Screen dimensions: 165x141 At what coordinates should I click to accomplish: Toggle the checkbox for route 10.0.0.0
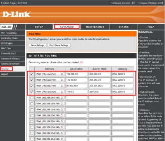(32, 92)
